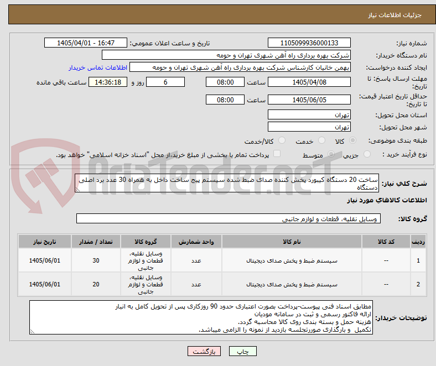Click the resize handle of buyer notes box
Screen dimensions: 436x366
pos(32,332)
